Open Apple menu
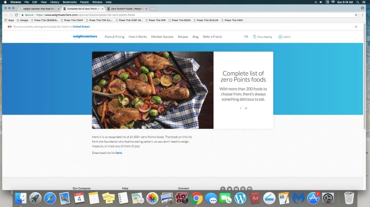Screen dimensions: 370x207 tap(5, 2)
